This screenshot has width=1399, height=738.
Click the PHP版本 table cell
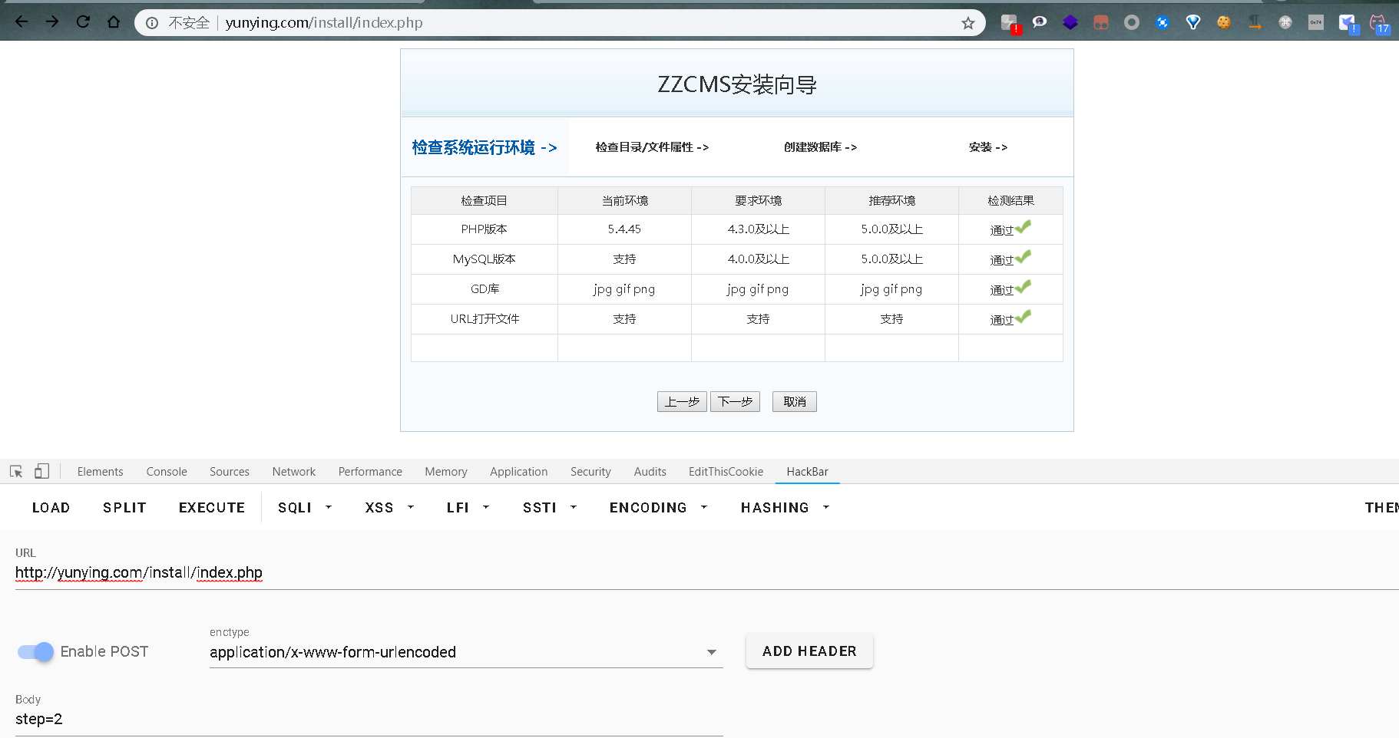tap(485, 229)
